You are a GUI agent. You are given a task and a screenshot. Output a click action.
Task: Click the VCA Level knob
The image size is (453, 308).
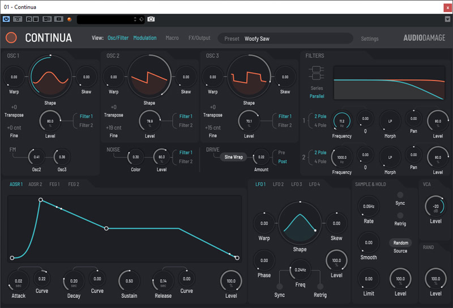[x=435, y=206]
